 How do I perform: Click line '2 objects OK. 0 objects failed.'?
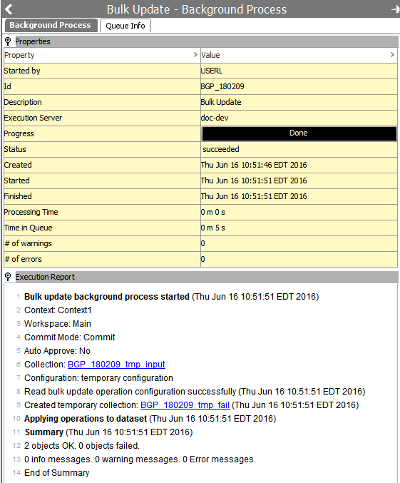tap(82, 446)
